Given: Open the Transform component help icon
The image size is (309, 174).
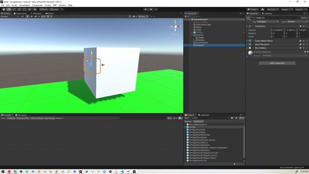Looking at the screenshot, I should pos(300,26).
